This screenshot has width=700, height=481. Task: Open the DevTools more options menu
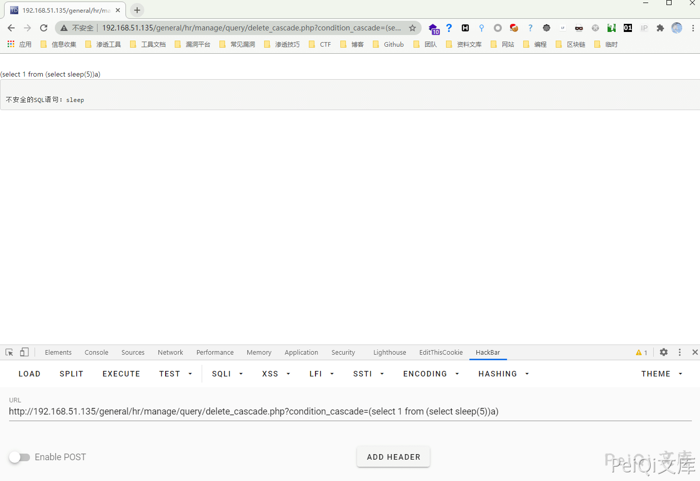[x=680, y=352]
